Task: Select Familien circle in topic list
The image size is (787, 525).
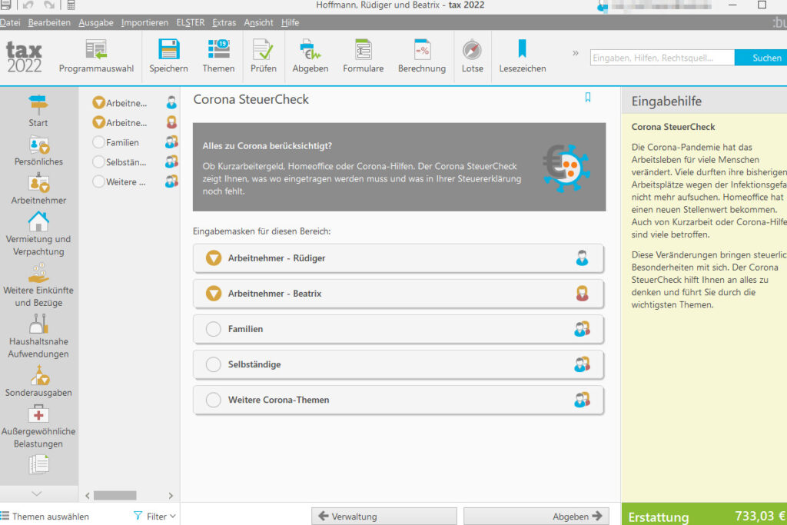Action: [98, 142]
